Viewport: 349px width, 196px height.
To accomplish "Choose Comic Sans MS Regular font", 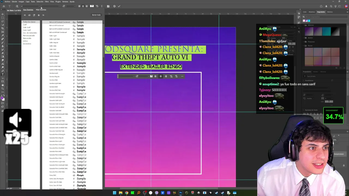I will click(x=72, y=179).
